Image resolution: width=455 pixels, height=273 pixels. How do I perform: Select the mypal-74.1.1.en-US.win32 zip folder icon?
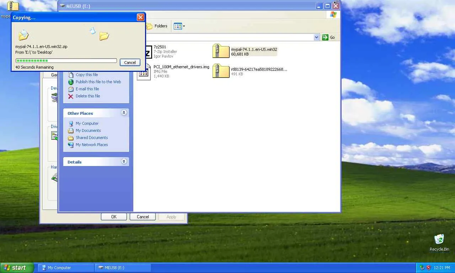pos(221,51)
